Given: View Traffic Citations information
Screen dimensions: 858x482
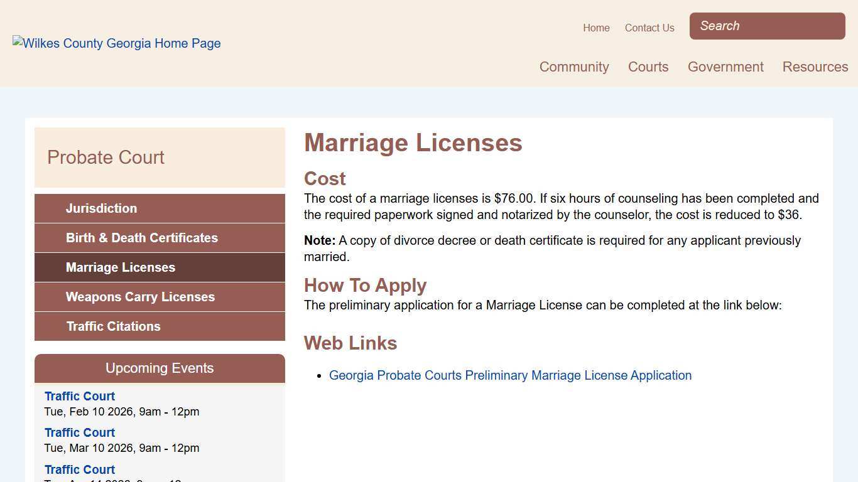Looking at the screenshot, I should click(x=113, y=326).
